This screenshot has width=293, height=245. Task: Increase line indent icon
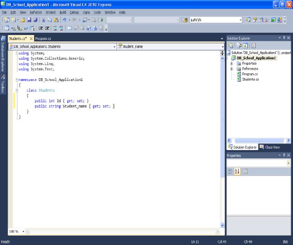[47, 28]
